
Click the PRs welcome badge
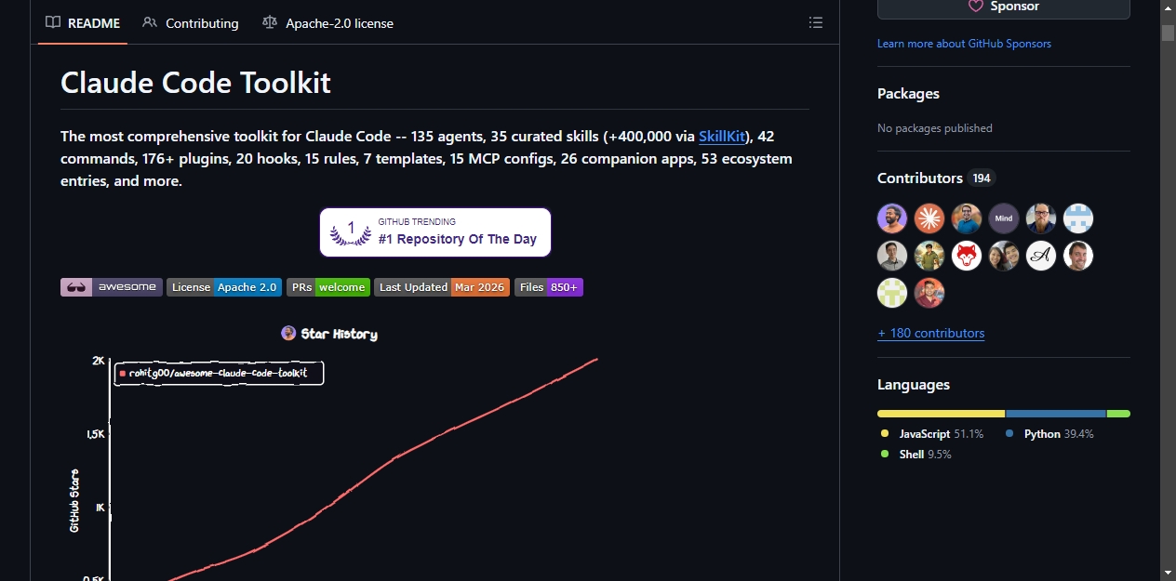[328, 287]
